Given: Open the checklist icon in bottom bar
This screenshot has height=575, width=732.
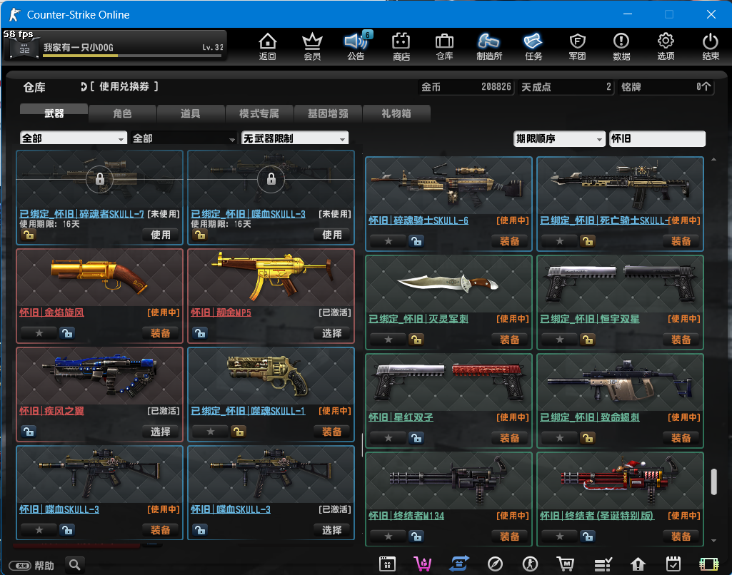Looking at the screenshot, I should tap(603, 564).
